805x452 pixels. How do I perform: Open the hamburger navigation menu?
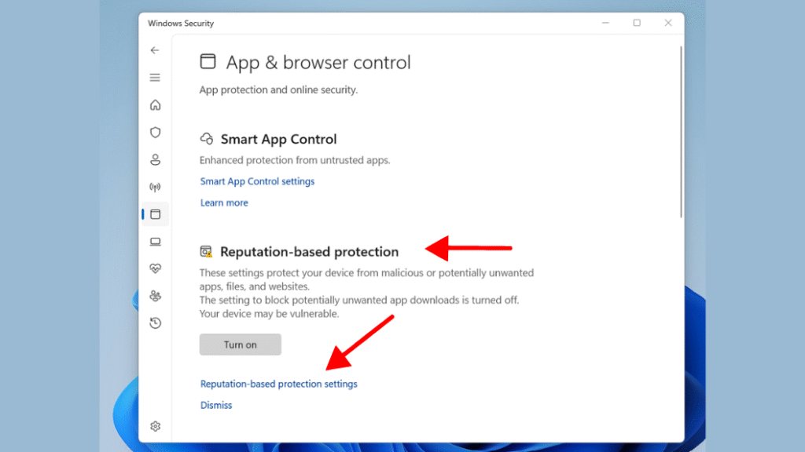(x=155, y=78)
